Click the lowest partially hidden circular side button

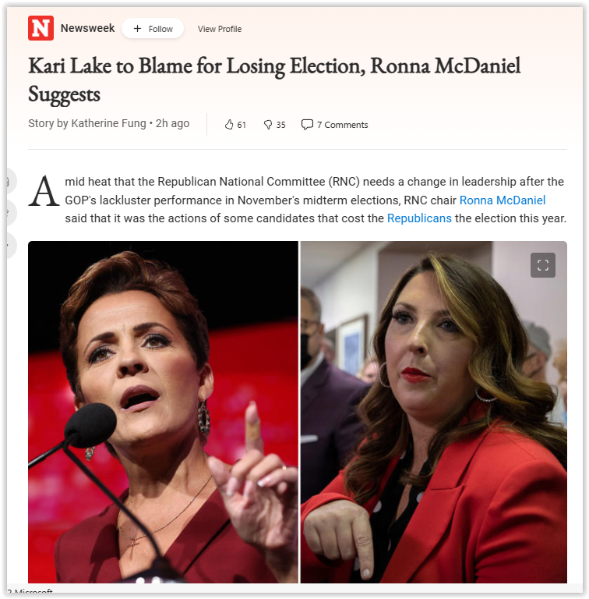[x=12, y=244]
